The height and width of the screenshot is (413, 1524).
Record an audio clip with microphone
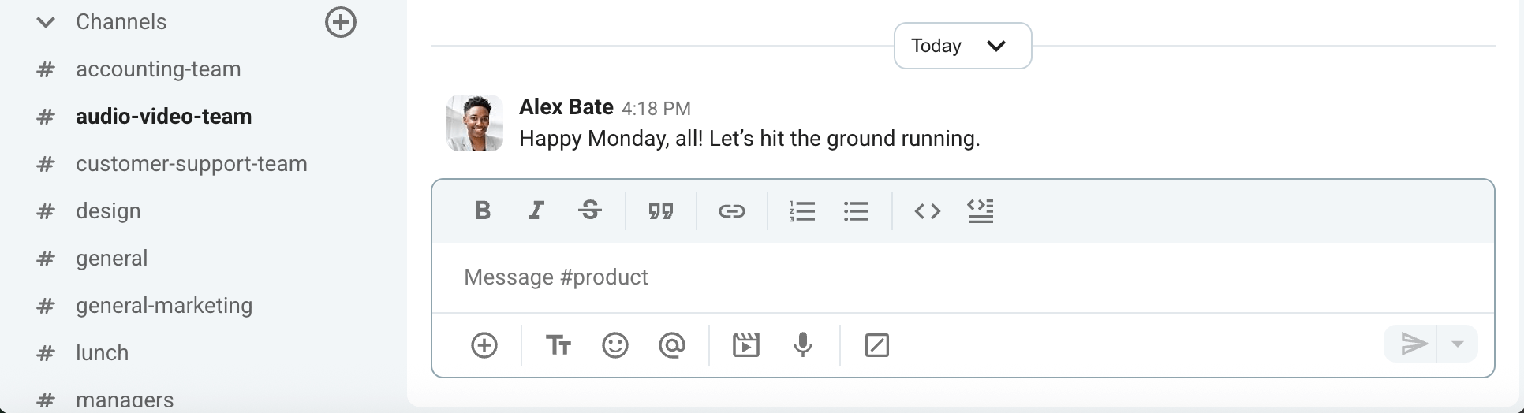point(803,345)
